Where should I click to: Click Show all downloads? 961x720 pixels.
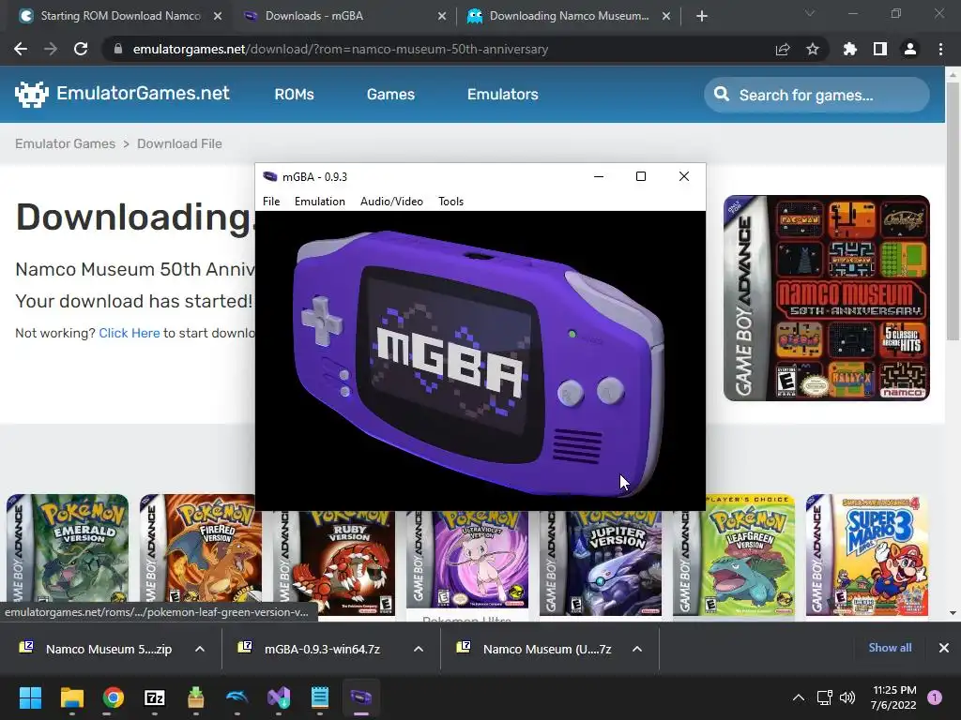pyautogui.click(x=890, y=648)
